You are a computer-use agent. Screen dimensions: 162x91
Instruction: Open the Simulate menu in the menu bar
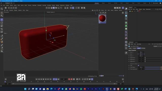point(49,5)
